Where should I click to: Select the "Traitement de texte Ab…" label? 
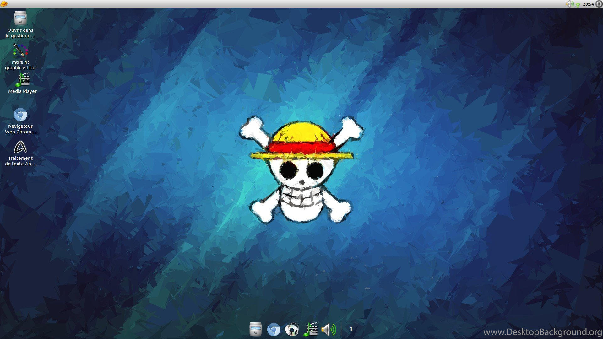click(20, 161)
